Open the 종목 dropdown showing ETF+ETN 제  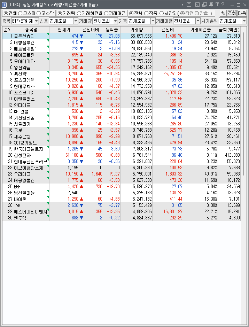tap(37, 21)
